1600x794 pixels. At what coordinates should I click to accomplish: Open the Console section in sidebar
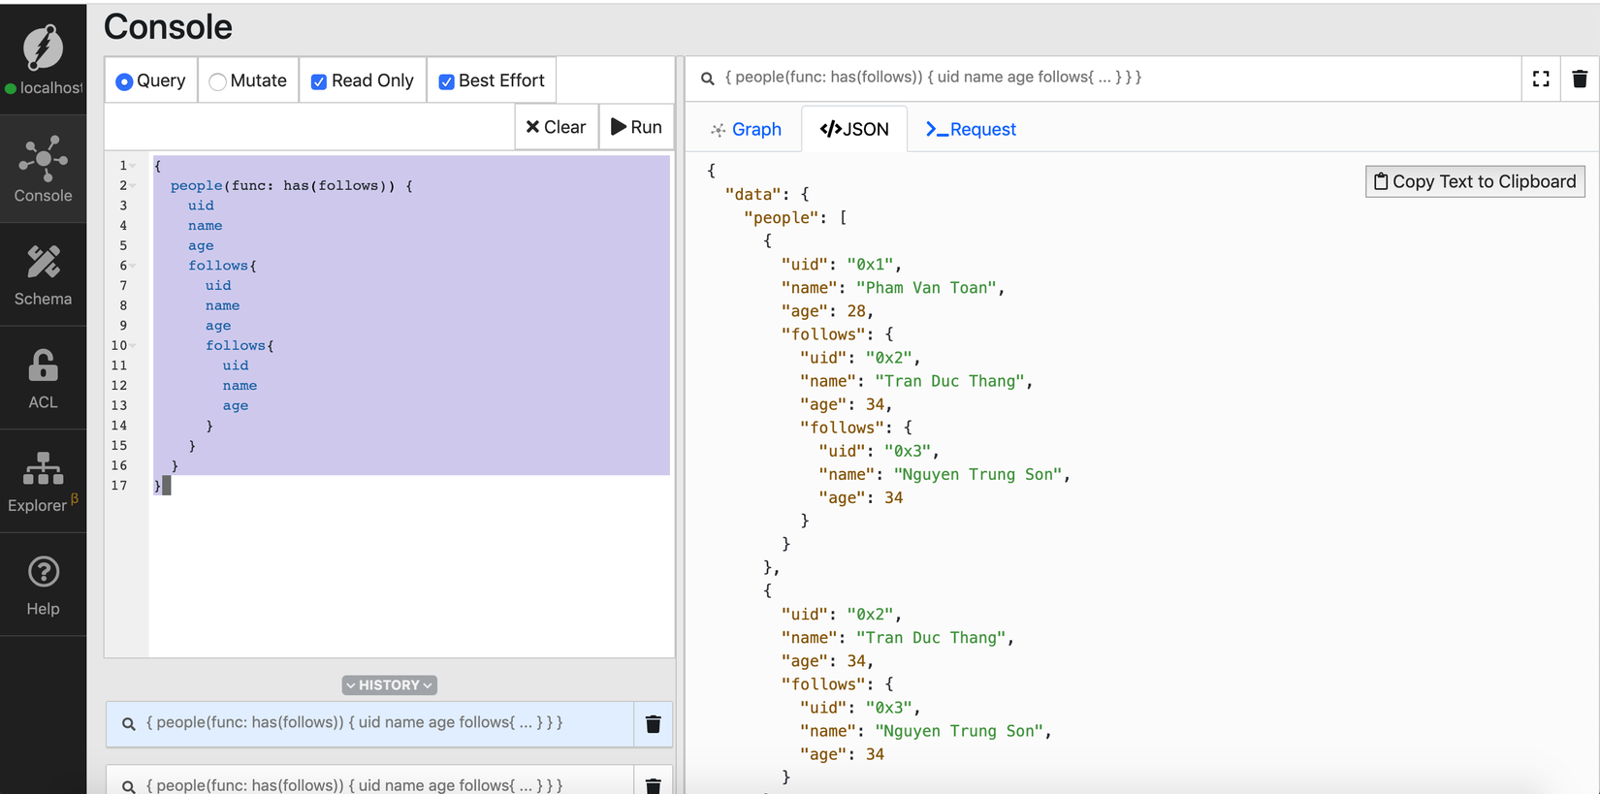(x=43, y=170)
